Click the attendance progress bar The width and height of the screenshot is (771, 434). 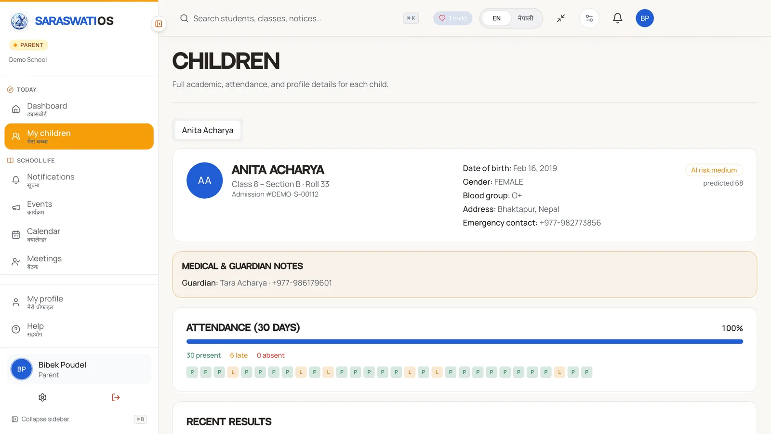(465, 341)
